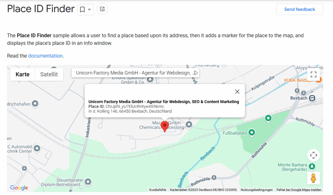Click the place search input field
Viewport: 333px width, 195px height.
coord(135,73)
